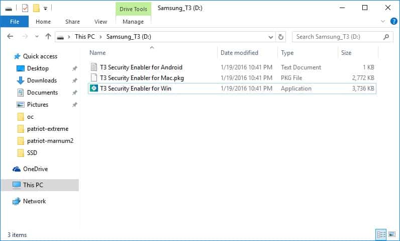Click the Drive Tools contextual tab header
The height and width of the screenshot is (241, 400).
tap(133, 9)
